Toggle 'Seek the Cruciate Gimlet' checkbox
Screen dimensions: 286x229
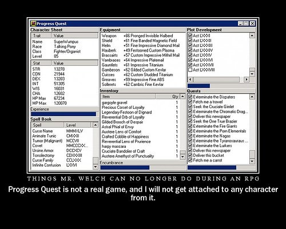(190, 106)
